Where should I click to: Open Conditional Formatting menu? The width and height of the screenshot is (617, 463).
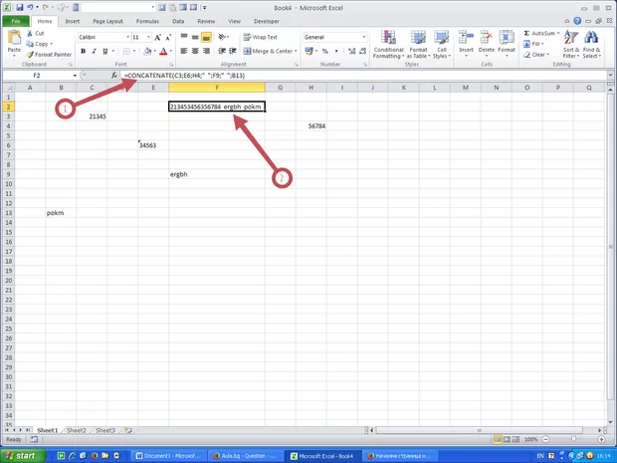[x=388, y=45]
